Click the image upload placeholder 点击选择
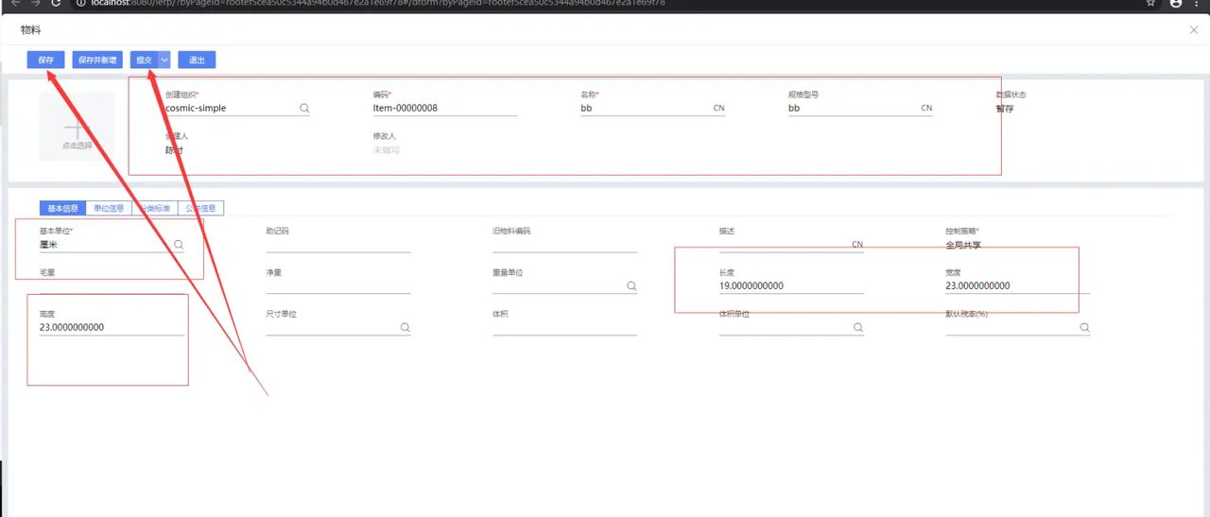 (77, 126)
